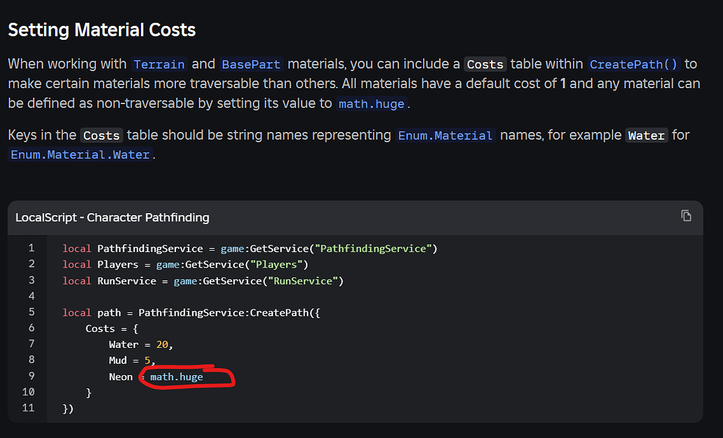Click the math.huge link in the paragraph
Screen dimensions: 723x438
coord(370,104)
